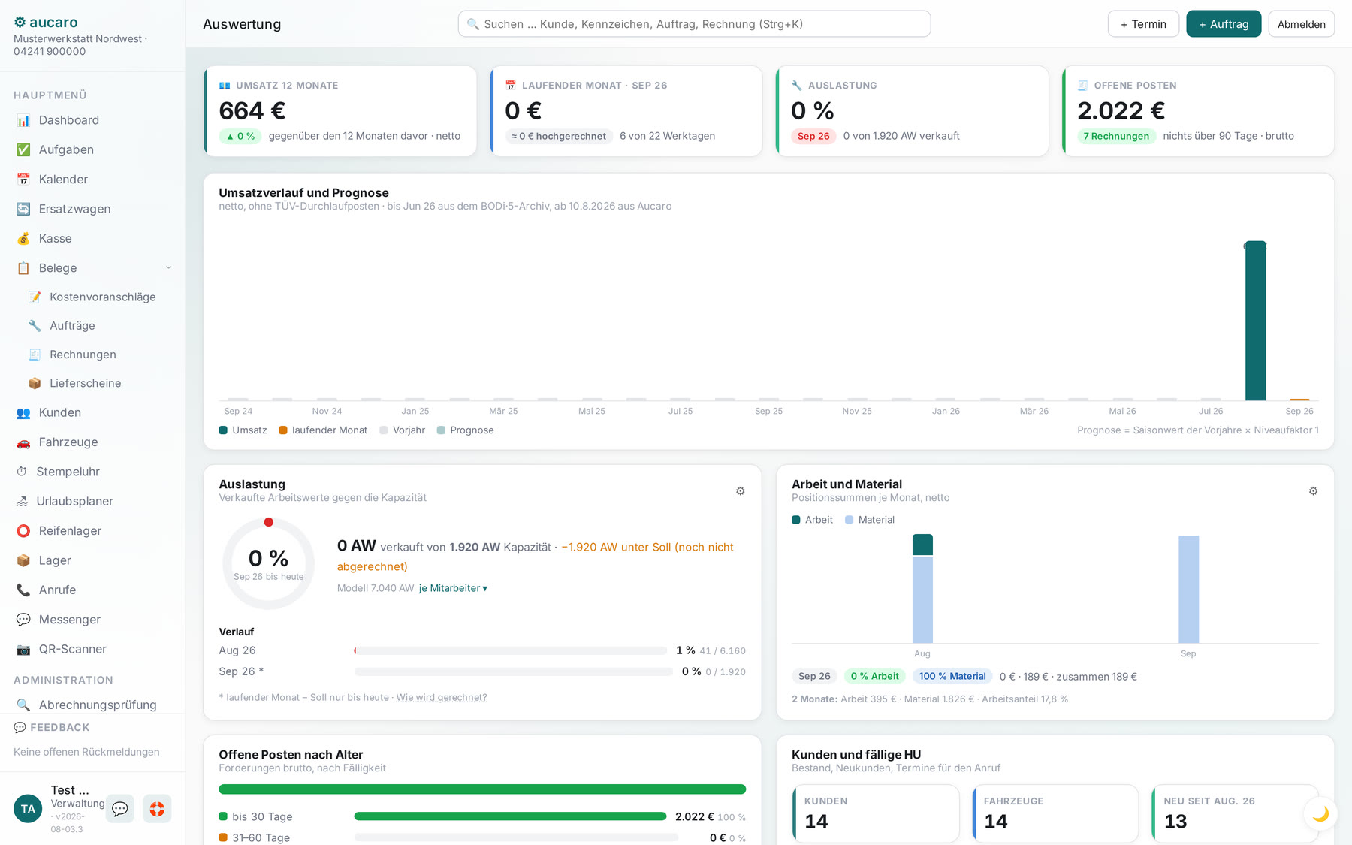Click the ≈ 0 € hochgerechnet badge
Screen dimensions: 1352x845
click(x=559, y=136)
